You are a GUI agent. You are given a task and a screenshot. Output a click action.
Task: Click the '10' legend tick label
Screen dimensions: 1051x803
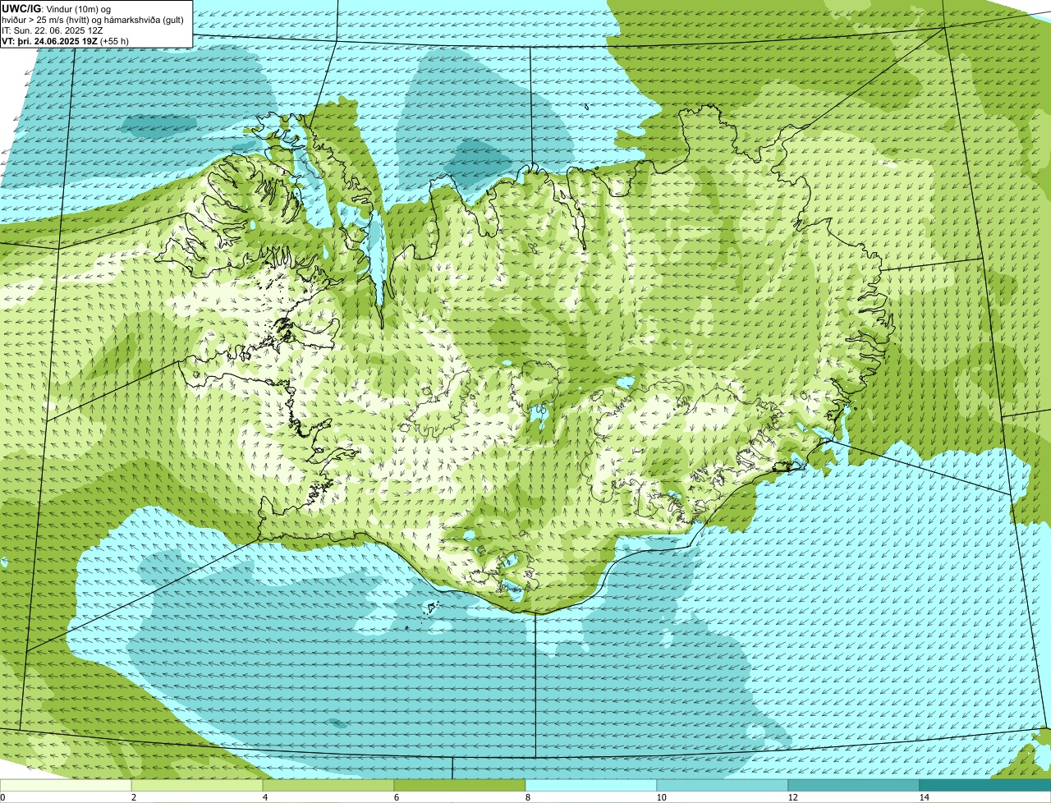click(660, 797)
